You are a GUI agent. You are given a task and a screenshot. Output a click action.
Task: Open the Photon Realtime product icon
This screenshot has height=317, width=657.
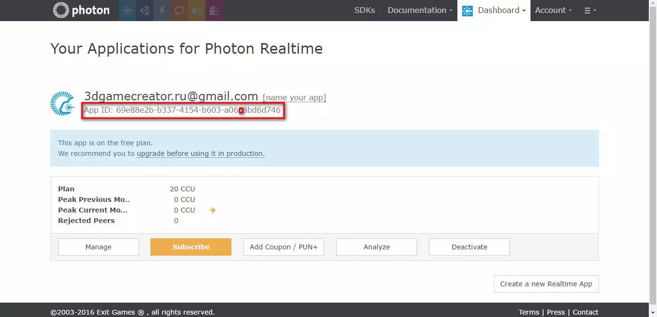127,10
